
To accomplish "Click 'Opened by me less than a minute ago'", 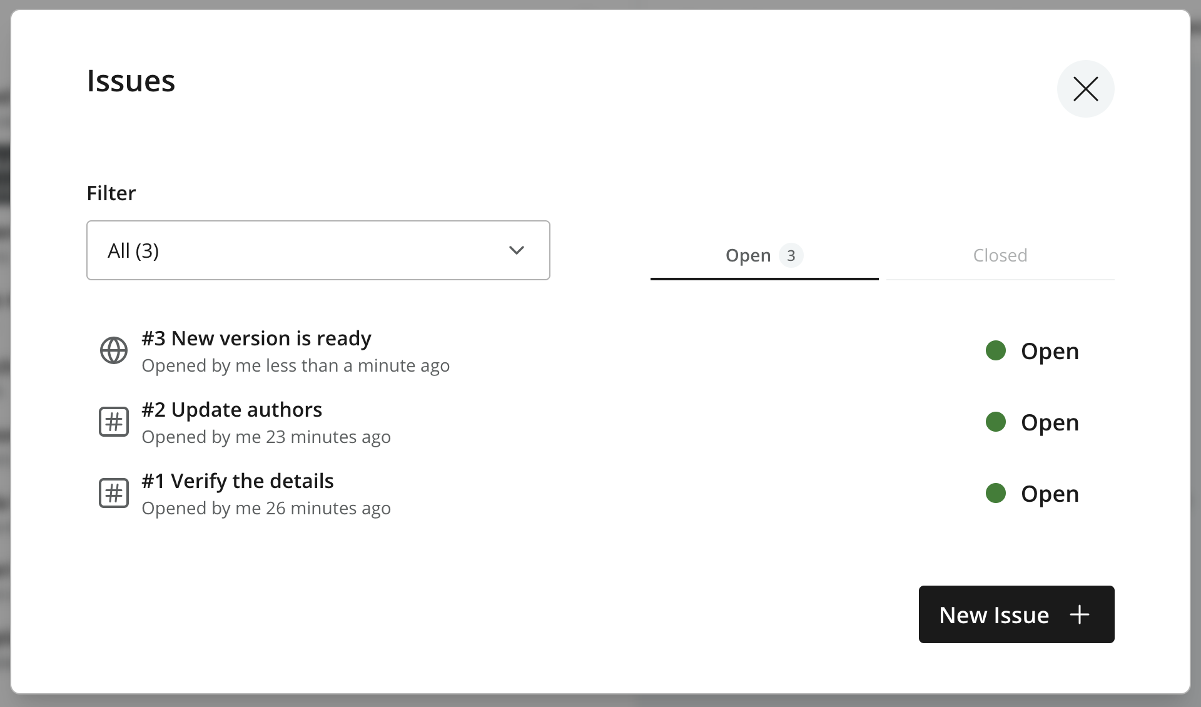I will 295,365.
